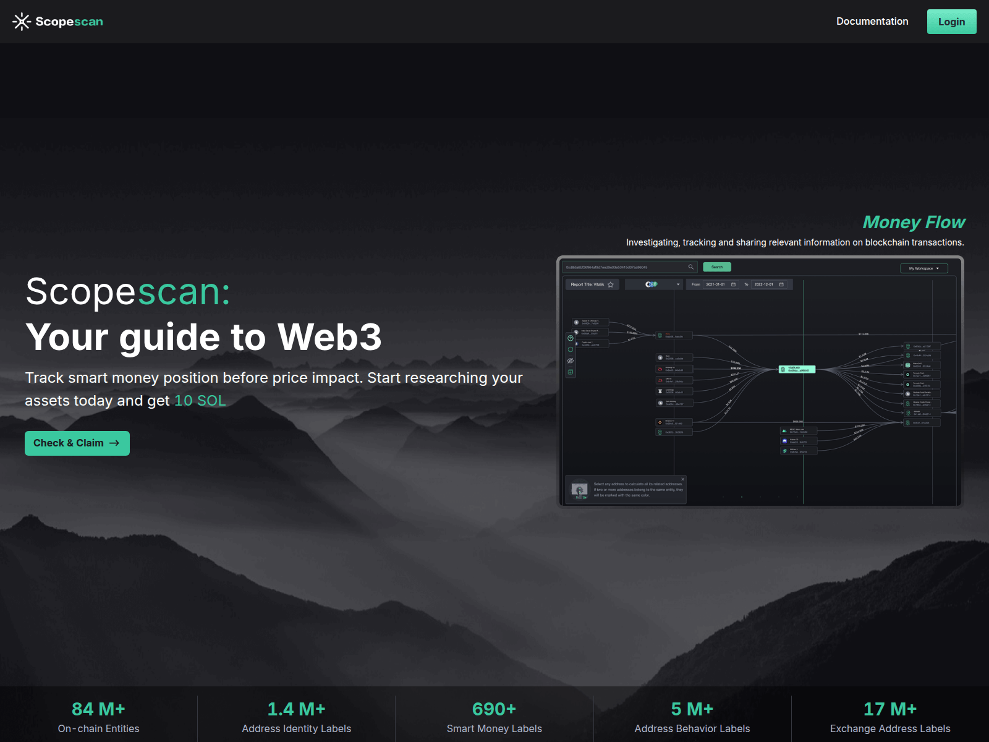Click the Scopescan logo in the navbar
The image size is (989, 742).
tap(57, 22)
